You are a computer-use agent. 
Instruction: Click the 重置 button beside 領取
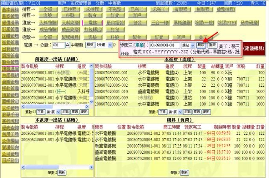point(212,44)
